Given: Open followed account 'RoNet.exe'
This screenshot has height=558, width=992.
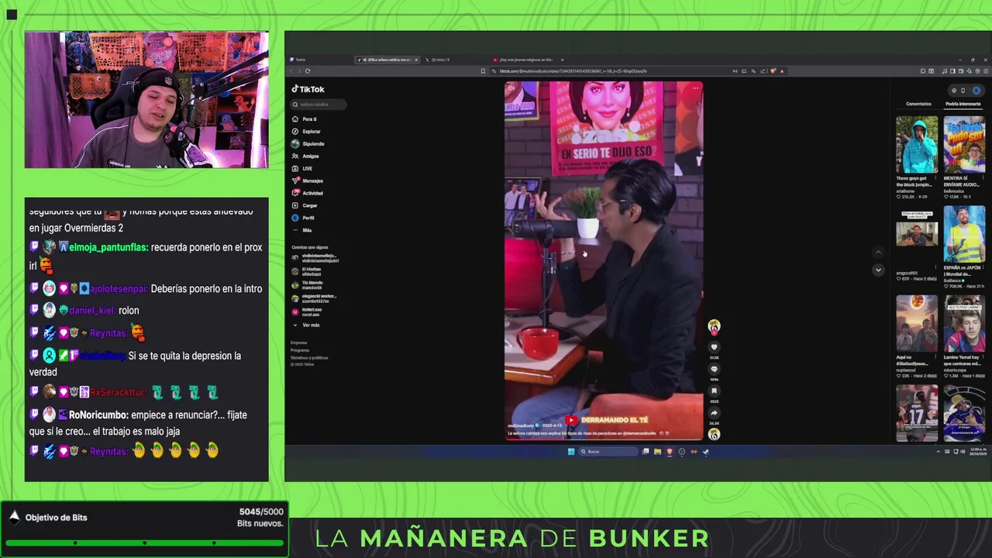Looking at the screenshot, I should (x=305, y=312).
